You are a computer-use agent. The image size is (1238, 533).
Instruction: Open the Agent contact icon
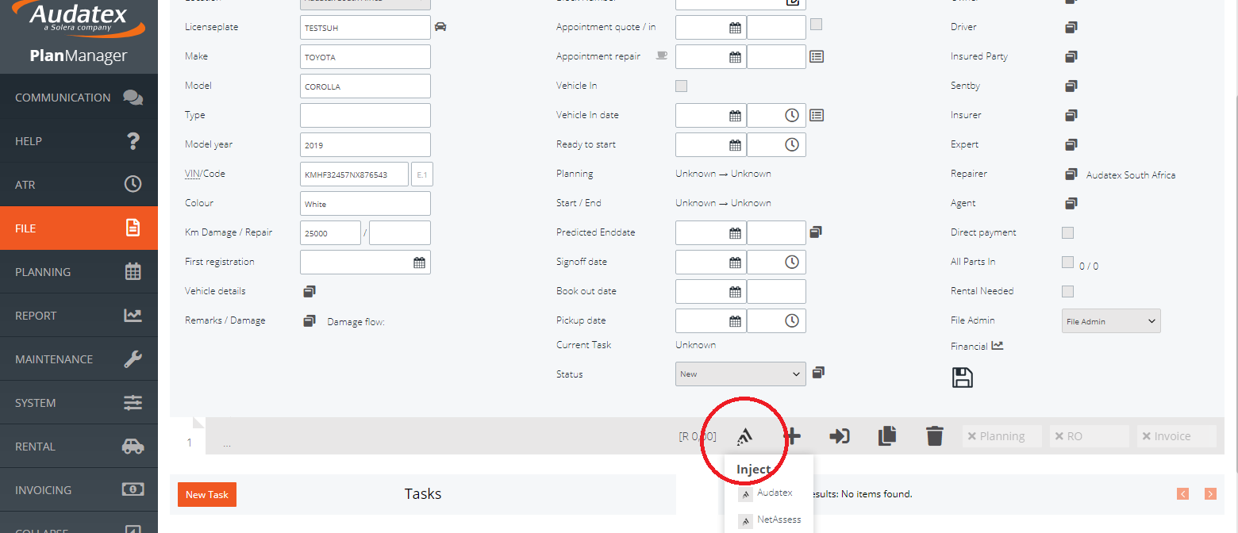point(1071,203)
